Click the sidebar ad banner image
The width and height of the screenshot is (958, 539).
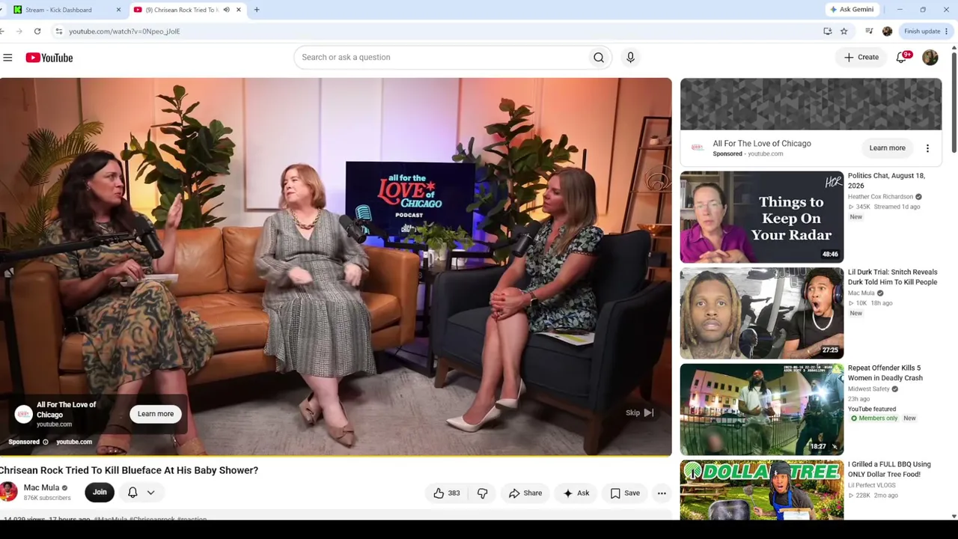(x=811, y=104)
